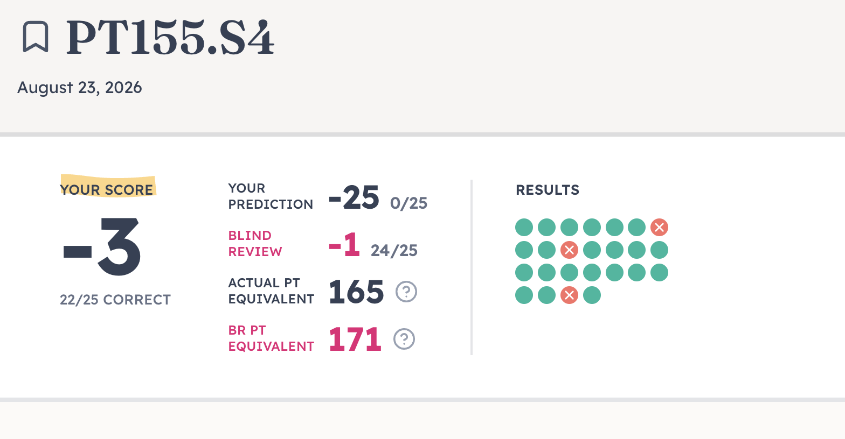Click the Results heading

(x=548, y=190)
